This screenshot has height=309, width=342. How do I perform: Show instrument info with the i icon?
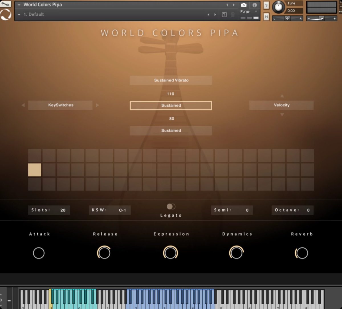[x=255, y=5]
